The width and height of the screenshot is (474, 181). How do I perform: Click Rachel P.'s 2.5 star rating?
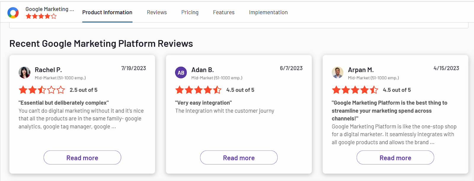(42, 90)
